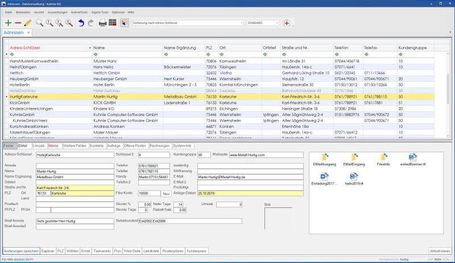Switch to the Kontakte tab
The image size is (455, 263).
click(97, 146)
